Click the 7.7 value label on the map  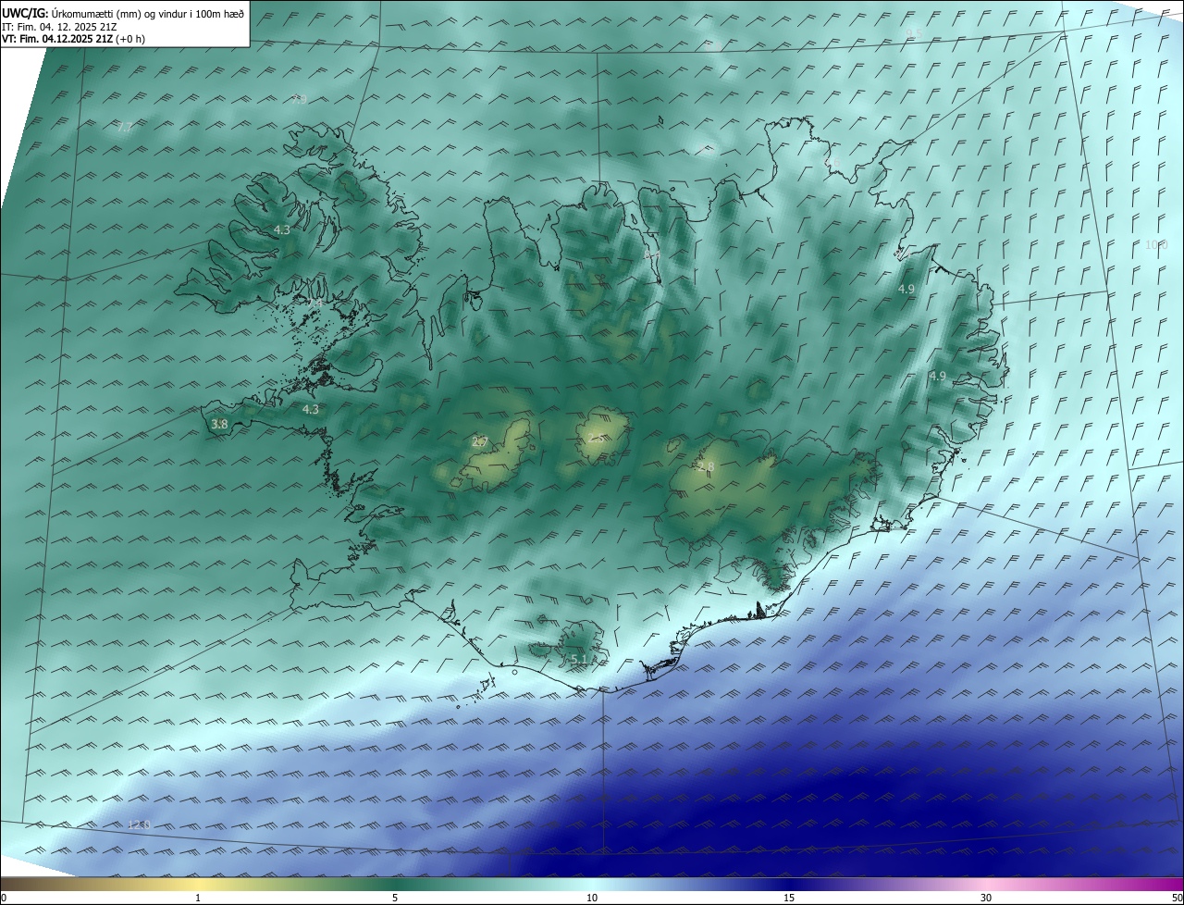(x=126, y=127)
